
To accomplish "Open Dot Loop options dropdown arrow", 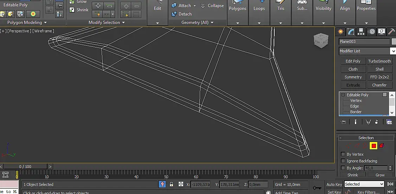I will click(113, 14).
